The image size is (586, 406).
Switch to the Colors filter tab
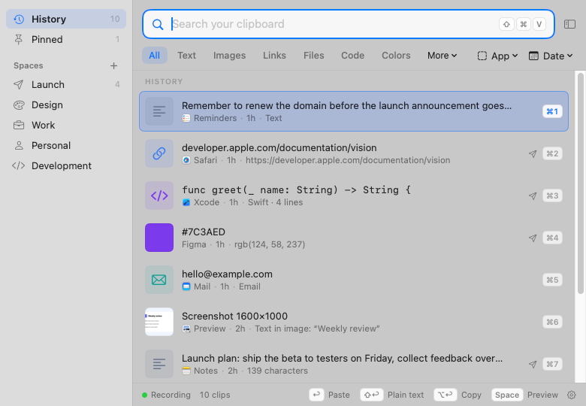click(396, 56)
